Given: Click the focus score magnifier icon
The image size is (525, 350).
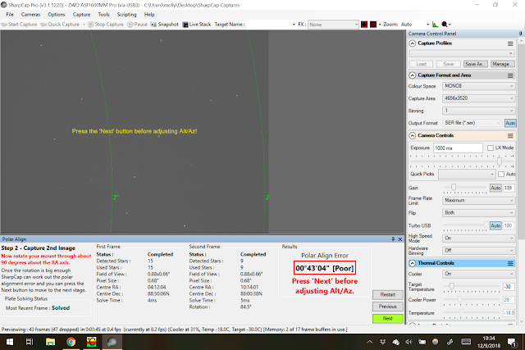Looking at the screenshot, I should (x=445, y=25).
